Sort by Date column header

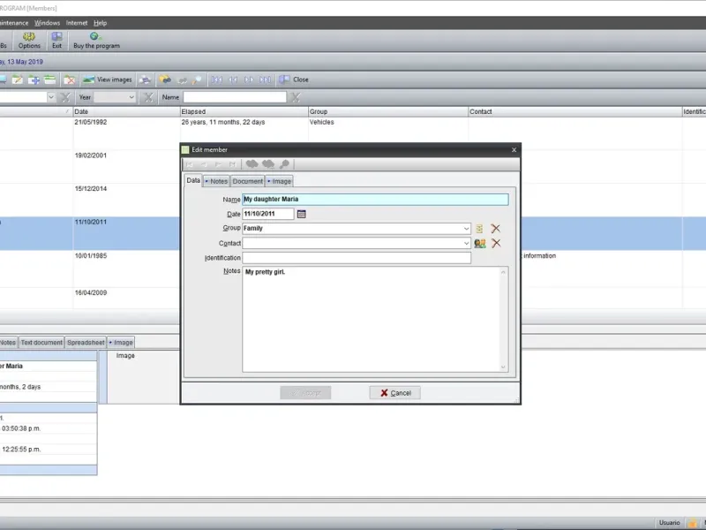point(126,112)
